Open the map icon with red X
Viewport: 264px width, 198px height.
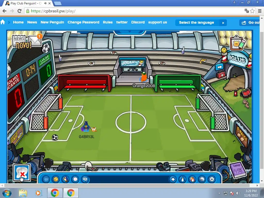click(22, 173)
